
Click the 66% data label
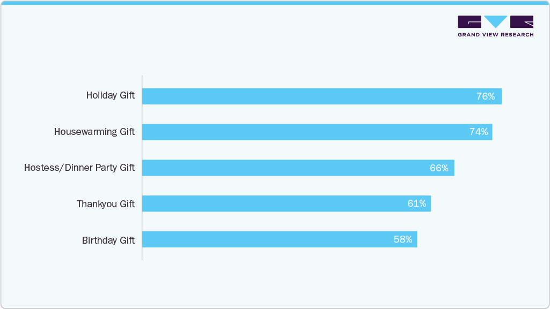tap(439, 168)
